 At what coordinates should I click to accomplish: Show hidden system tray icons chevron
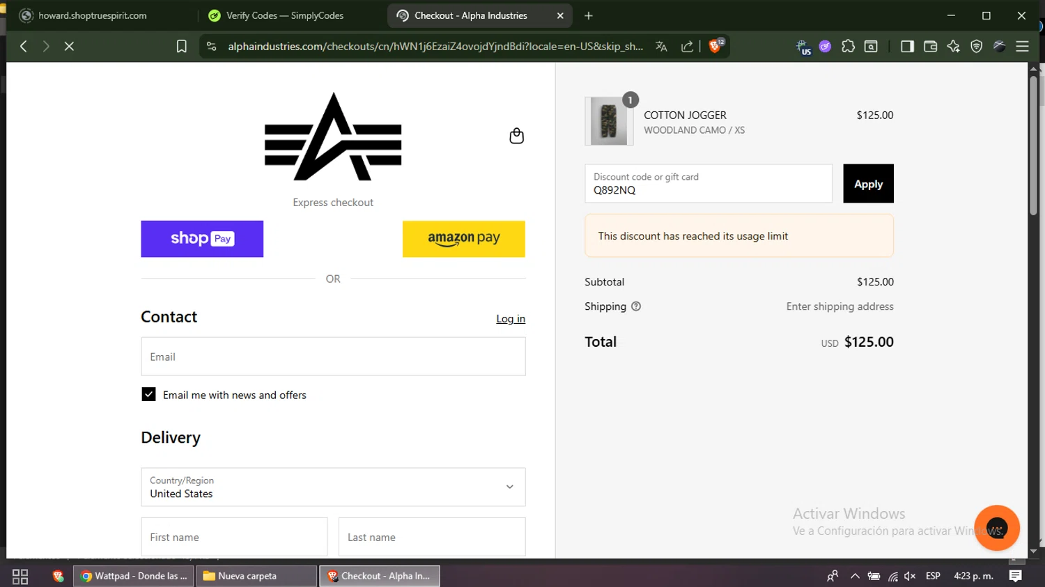[x=855, y=576]
